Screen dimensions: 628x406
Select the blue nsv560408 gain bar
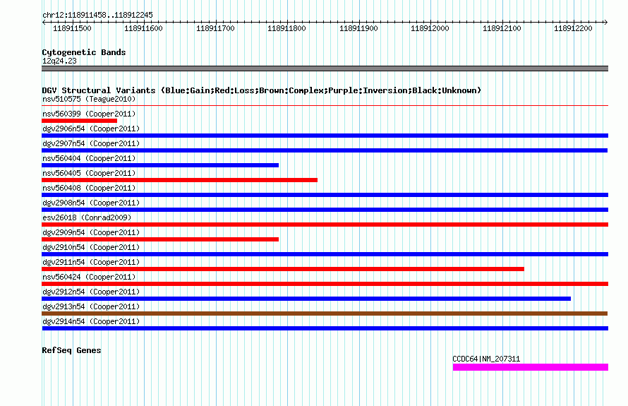[x=325, y=195]
